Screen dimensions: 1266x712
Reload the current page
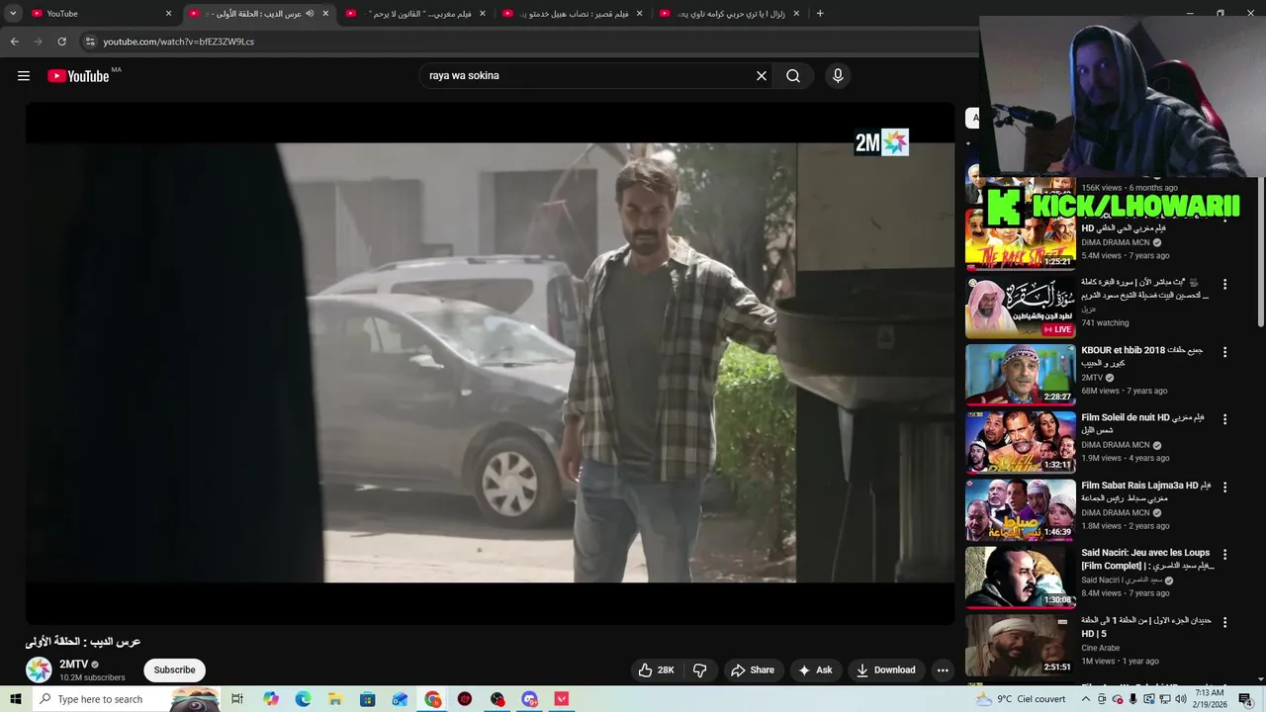(x=61, y=42)
